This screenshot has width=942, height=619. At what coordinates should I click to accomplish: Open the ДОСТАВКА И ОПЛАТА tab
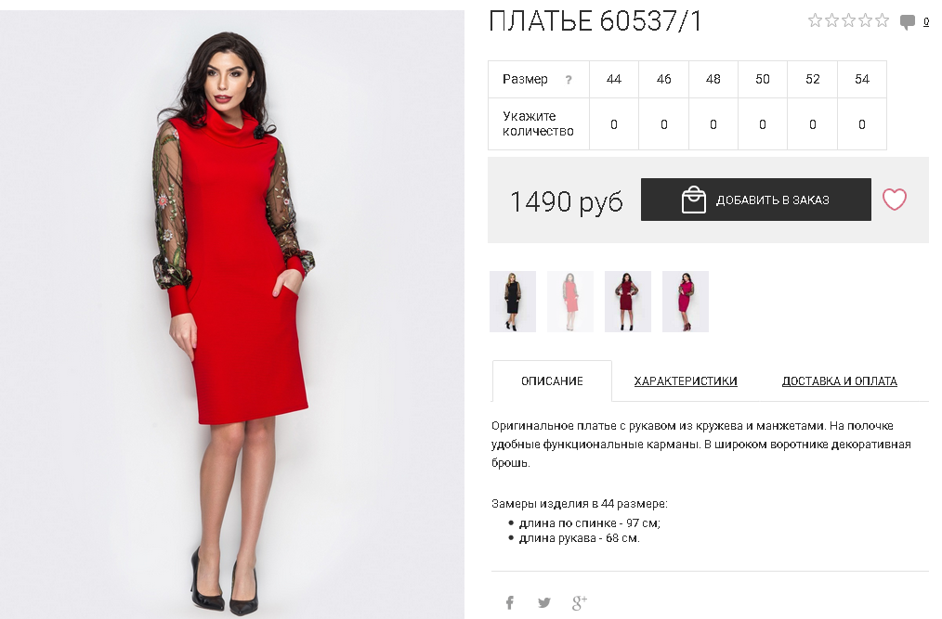pos(839,381)
